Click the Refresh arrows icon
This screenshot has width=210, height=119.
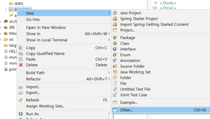coord(21,100)
